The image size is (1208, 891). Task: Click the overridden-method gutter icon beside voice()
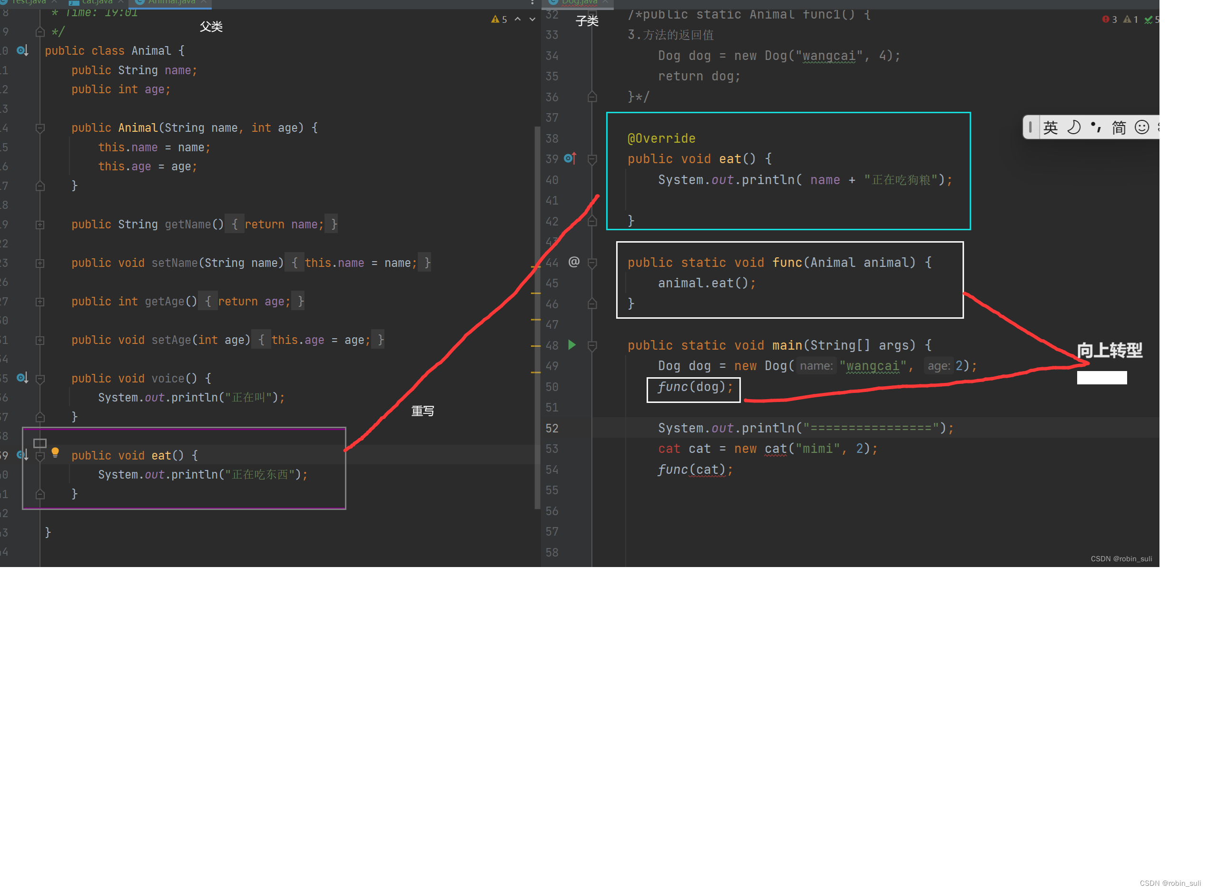22,378
